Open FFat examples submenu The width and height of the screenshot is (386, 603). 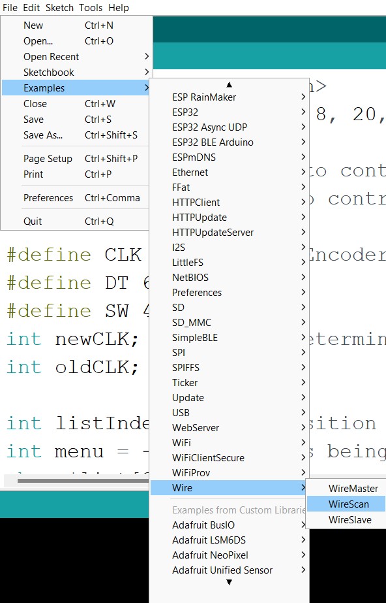(229, 187)
